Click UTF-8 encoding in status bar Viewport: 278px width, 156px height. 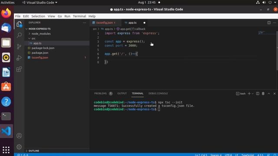pos(228,155)
